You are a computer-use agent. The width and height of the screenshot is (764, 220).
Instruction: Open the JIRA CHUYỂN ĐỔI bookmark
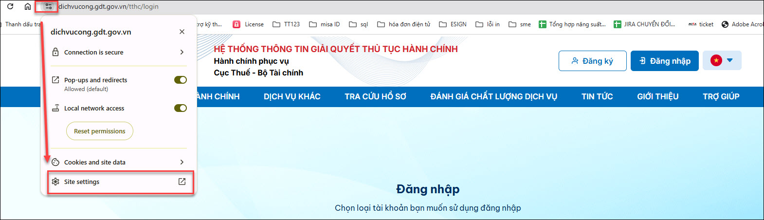pos(644,24)
